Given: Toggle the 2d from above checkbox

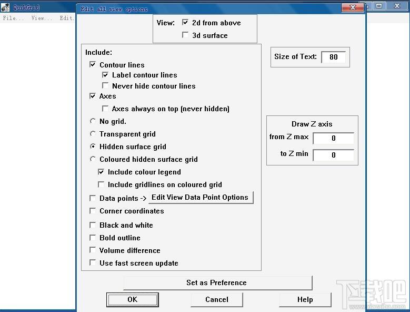Looking at the screenshot, I should tap(185, 22).
